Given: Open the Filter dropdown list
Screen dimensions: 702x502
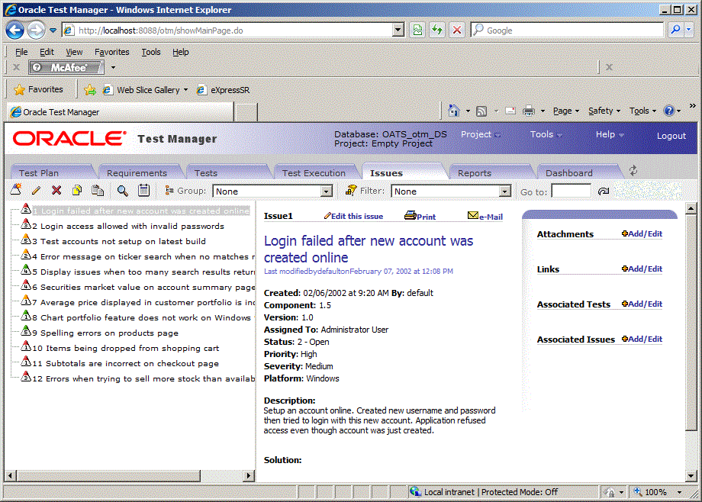Looking at the screenshot, I should tap(505, 191).
